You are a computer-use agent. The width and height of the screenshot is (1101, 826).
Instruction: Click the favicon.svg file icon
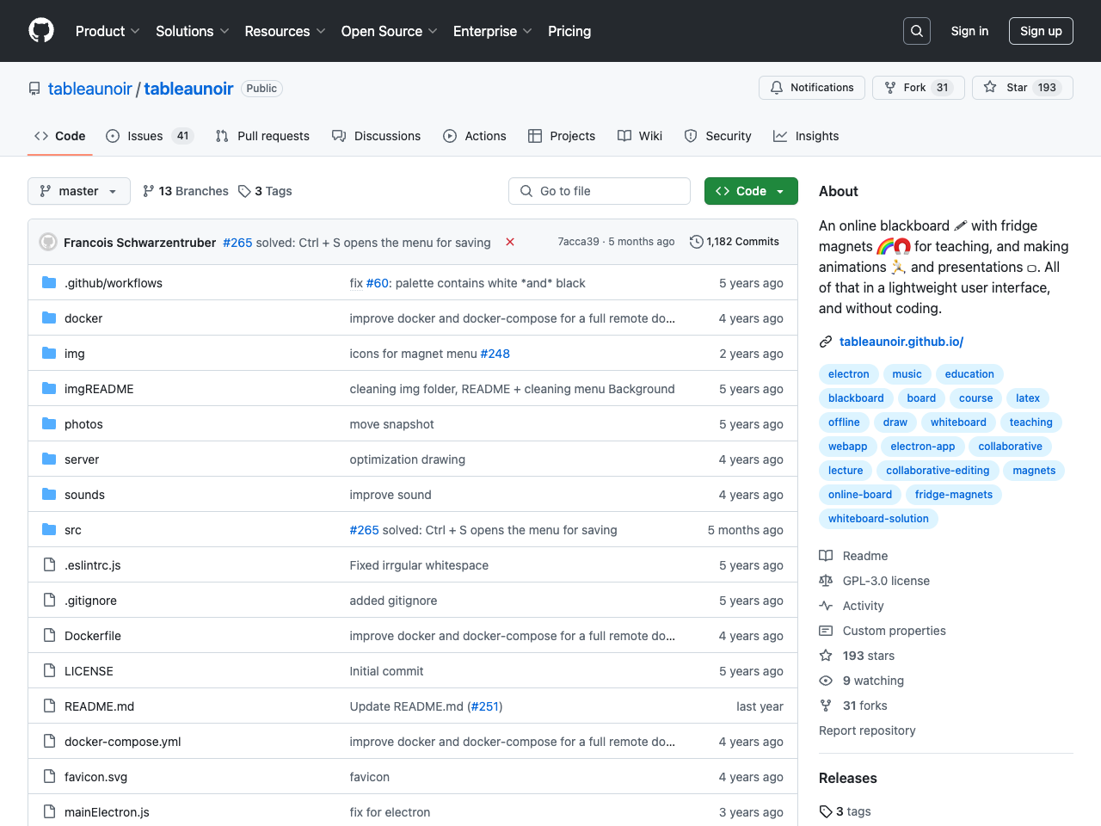point(49,776)
